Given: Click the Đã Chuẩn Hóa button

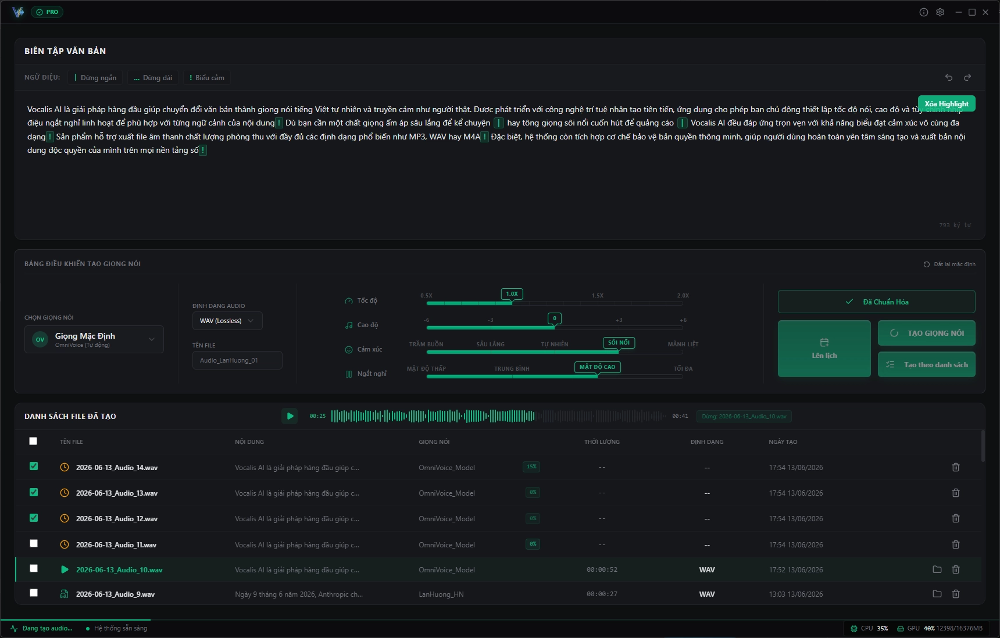Looking at the screenshot, I should [x=877, y=302].
